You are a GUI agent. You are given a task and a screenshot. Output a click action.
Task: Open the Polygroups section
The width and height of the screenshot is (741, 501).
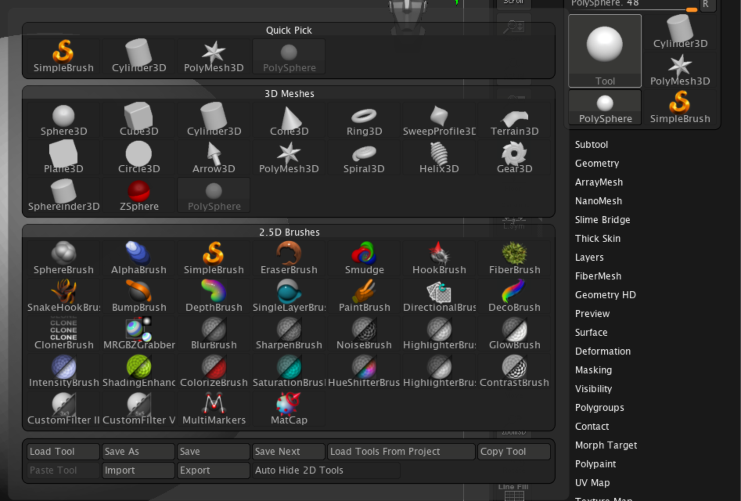click(x=599, y=407)
